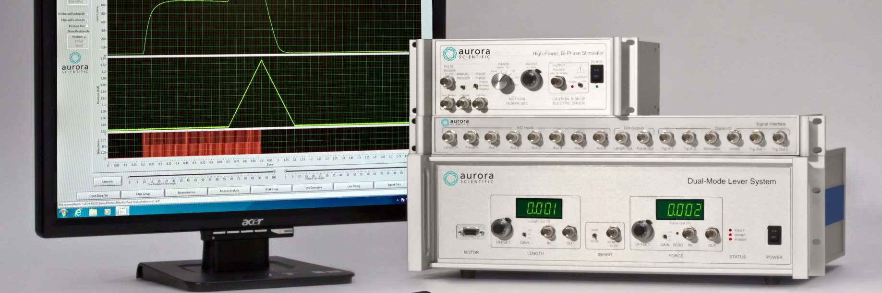
Task: Enable the Position Out checkbox
Action: click(87, 26)
